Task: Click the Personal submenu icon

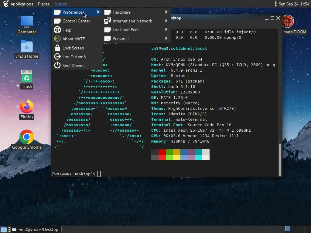Action: point(108,39)
